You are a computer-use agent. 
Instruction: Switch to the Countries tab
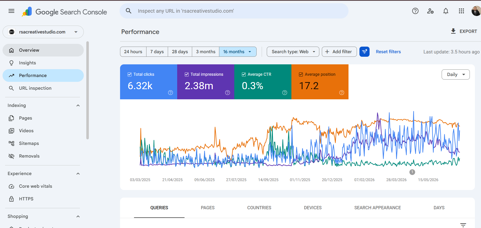click(259, 208)
